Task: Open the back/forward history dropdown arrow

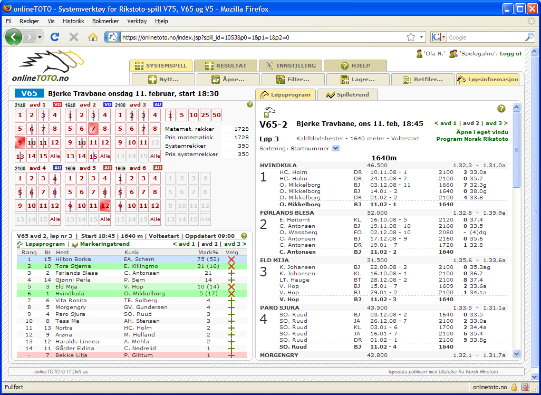Action: coord(40,37)
